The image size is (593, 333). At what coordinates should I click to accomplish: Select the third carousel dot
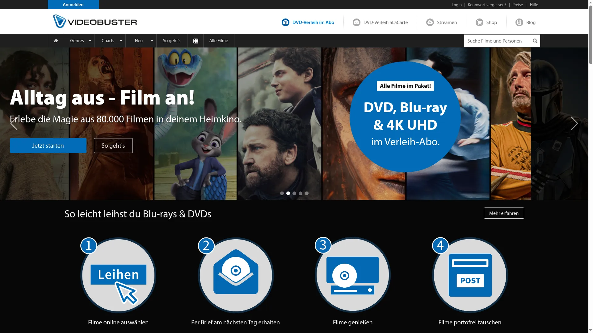pyautogui.click(x=294, y=193)
